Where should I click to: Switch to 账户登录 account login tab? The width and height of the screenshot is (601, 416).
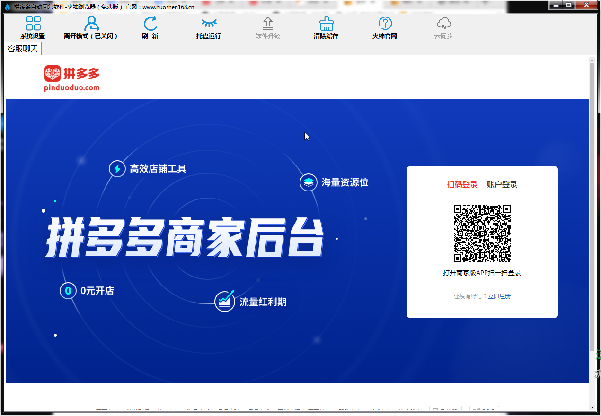[x=502, y=184]
